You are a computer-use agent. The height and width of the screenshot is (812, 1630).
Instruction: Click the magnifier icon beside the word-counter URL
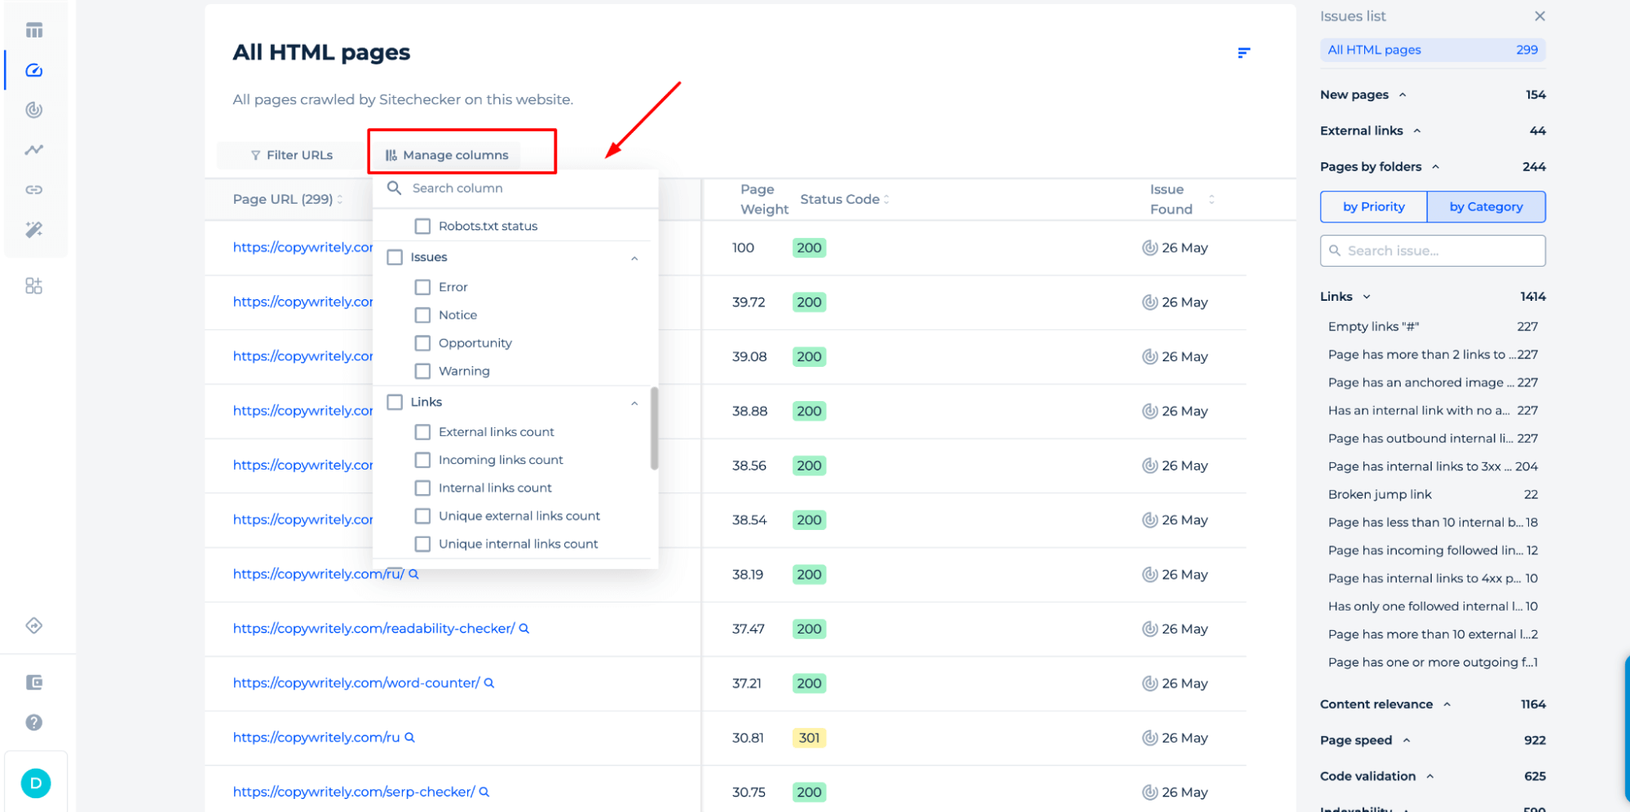489,683
